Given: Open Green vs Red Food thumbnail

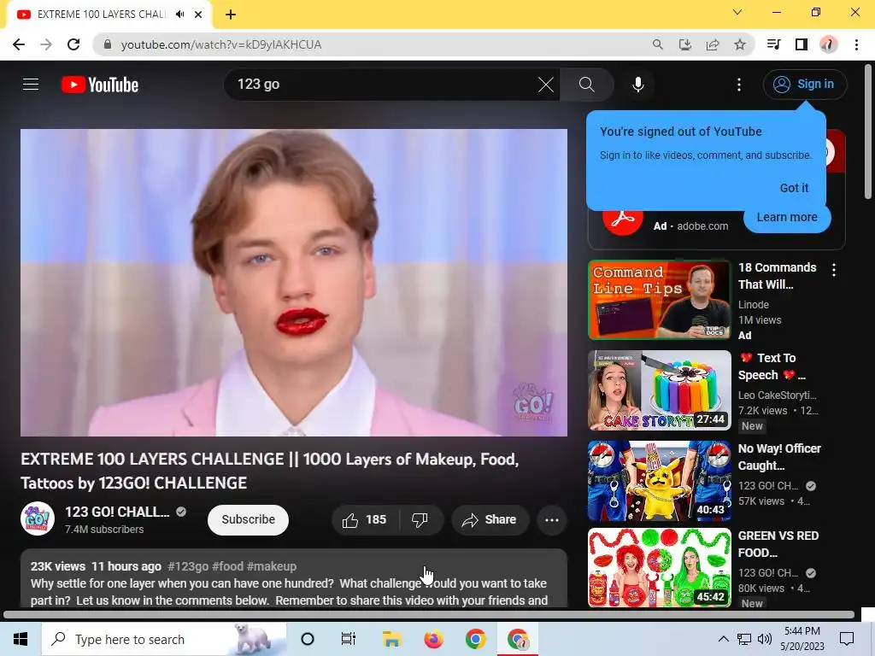Looking at the screenshot, I should 659,567.
